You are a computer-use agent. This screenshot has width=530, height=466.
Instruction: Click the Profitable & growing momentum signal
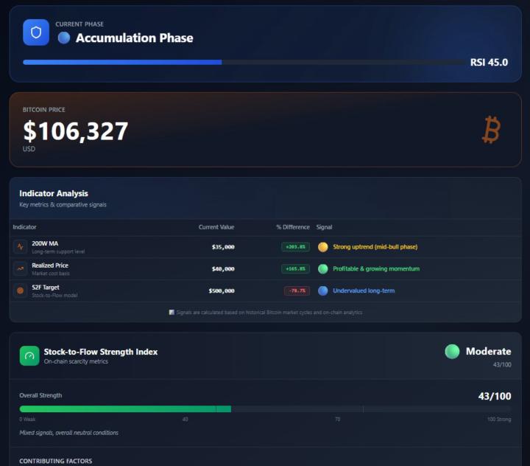[x=376, y=269]
